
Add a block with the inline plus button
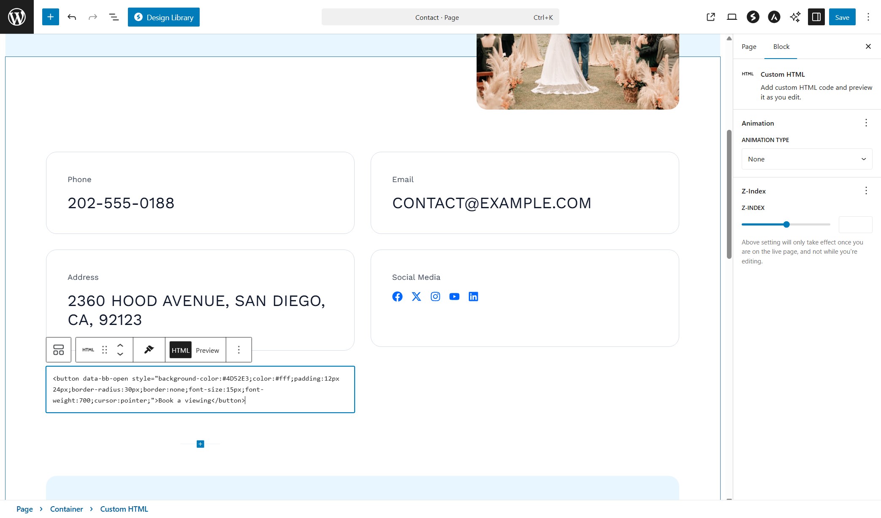[201, 444]
